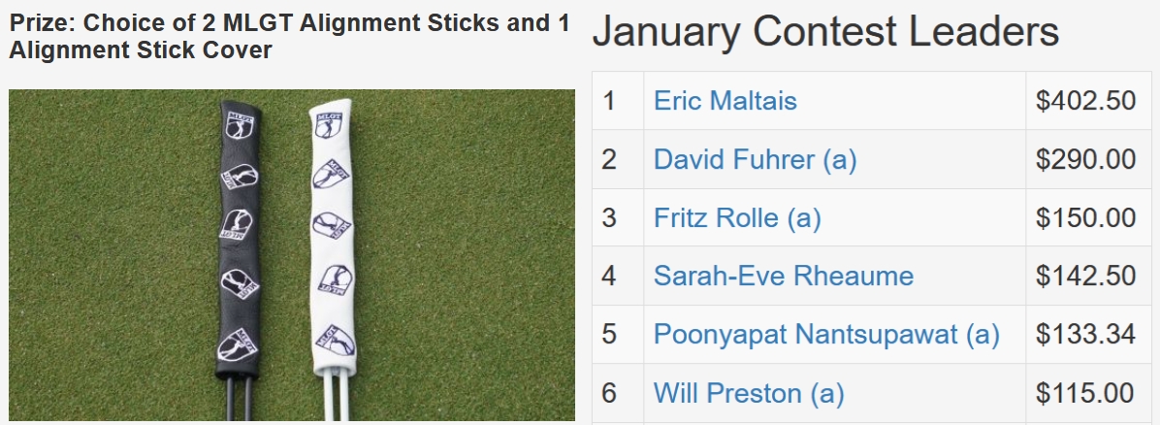Click the January Contest Leaders heading
The width and height of the screenshot is (1160, 425).
click(825, 33)
